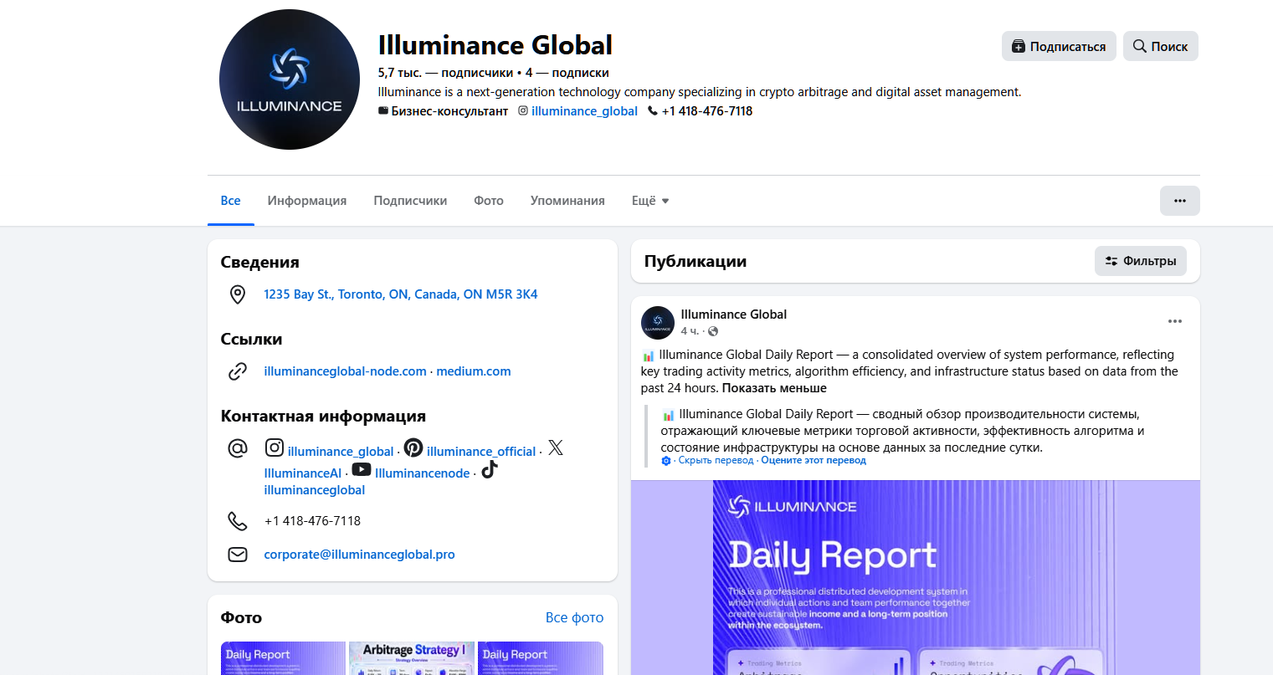Click the corporate@illuminanceglobal.pro email link
Viewport: 1273px width, 675px height.
(x=360, y=555)
